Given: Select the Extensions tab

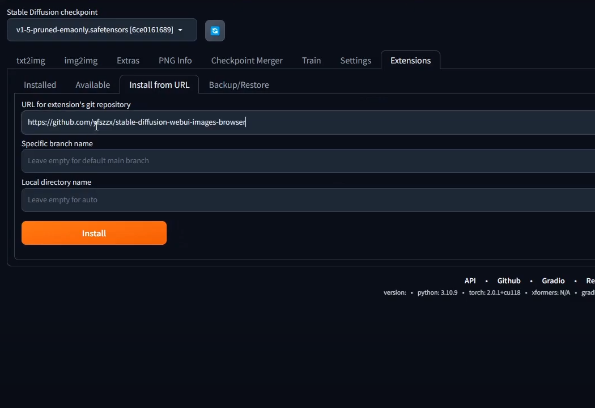Looking at the screenshot, I should point(410,61).
